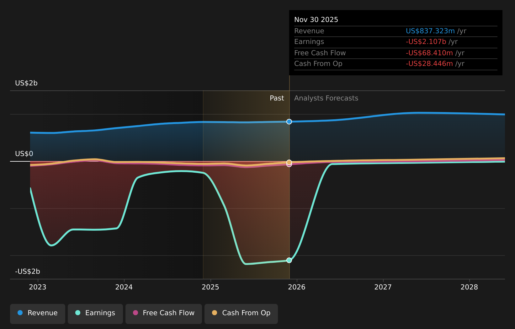
Task: Hide the Earnings series via legend label
Action: 100,313
